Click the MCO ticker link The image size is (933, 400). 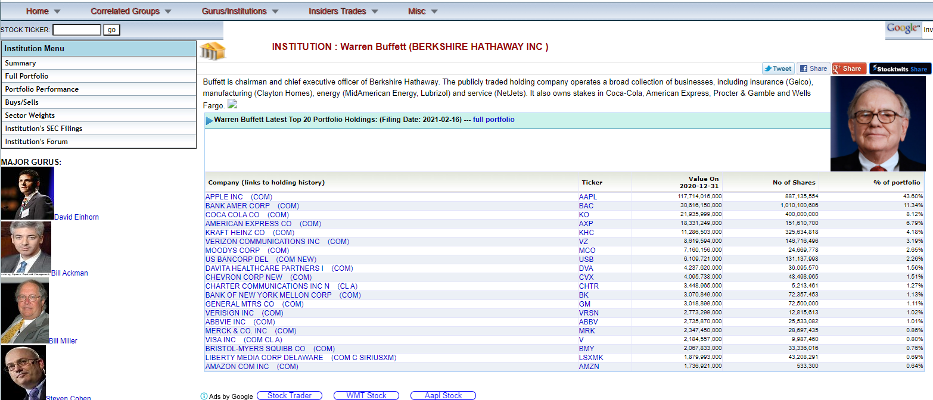click(x=587, y=251)
